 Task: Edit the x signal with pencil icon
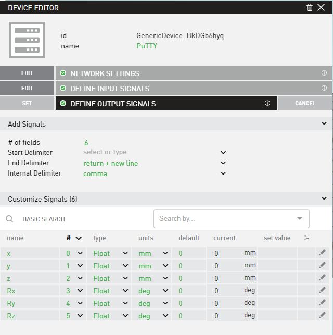(323, 253)
